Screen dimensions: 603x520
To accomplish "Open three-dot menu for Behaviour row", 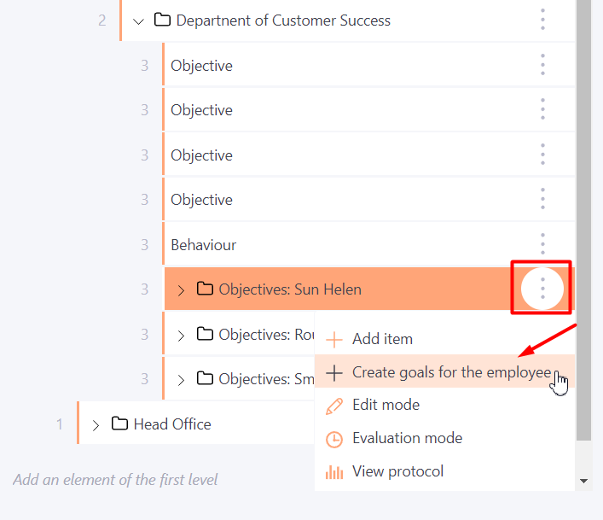I will (542, 244).
